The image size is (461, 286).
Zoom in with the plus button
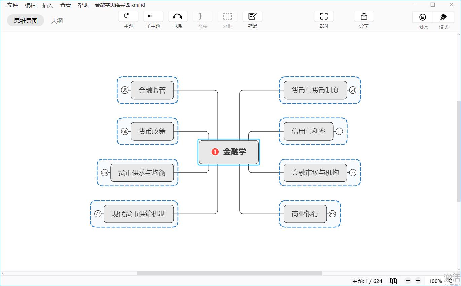[418, 281]
